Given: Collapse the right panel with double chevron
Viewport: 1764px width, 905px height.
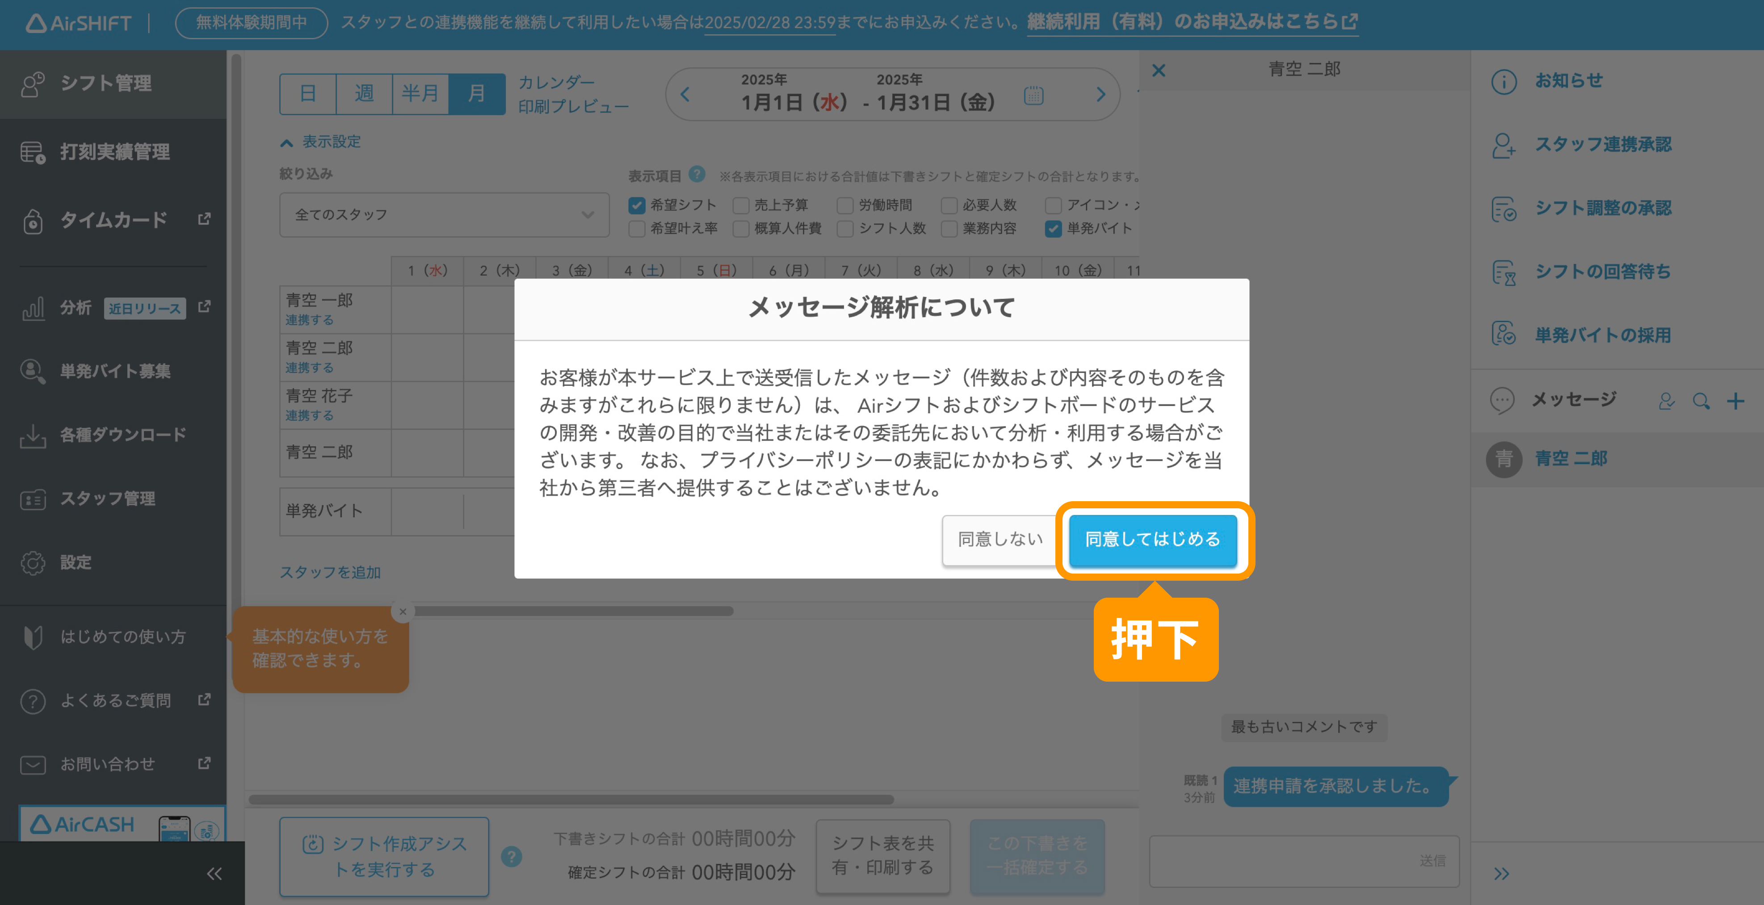Looking at the screenshot, I should 1502,874.
